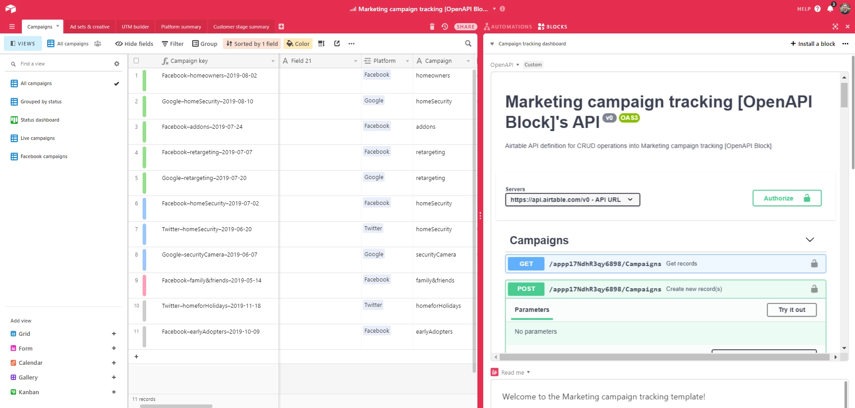855x408 pixels.
Task: Open the Servers API URL dropdown
Action: (x=572, y=200)
